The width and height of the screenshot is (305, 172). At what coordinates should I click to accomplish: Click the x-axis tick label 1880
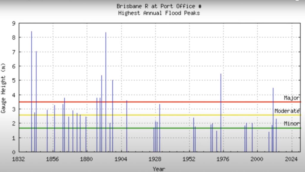(x=86, y=159)
